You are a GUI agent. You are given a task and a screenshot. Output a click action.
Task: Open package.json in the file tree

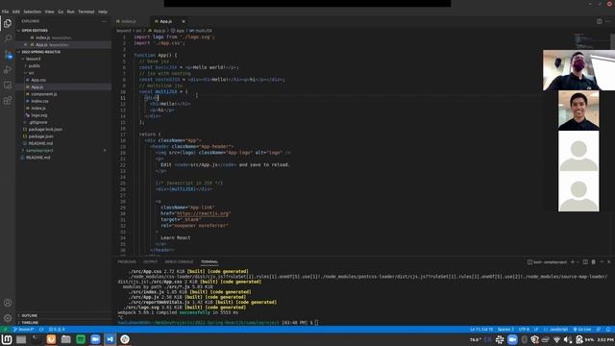click(40, 136)
